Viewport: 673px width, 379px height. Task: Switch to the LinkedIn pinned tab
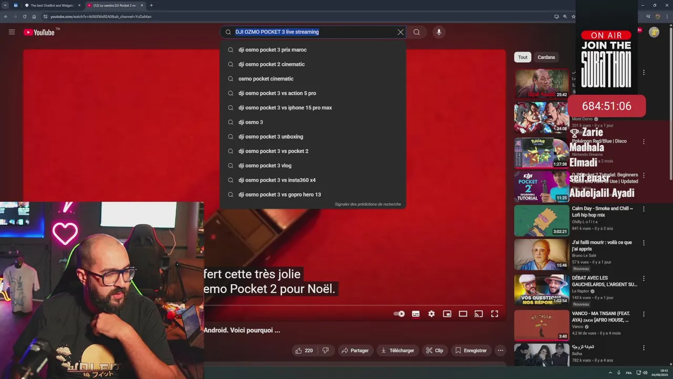point(15,5)
